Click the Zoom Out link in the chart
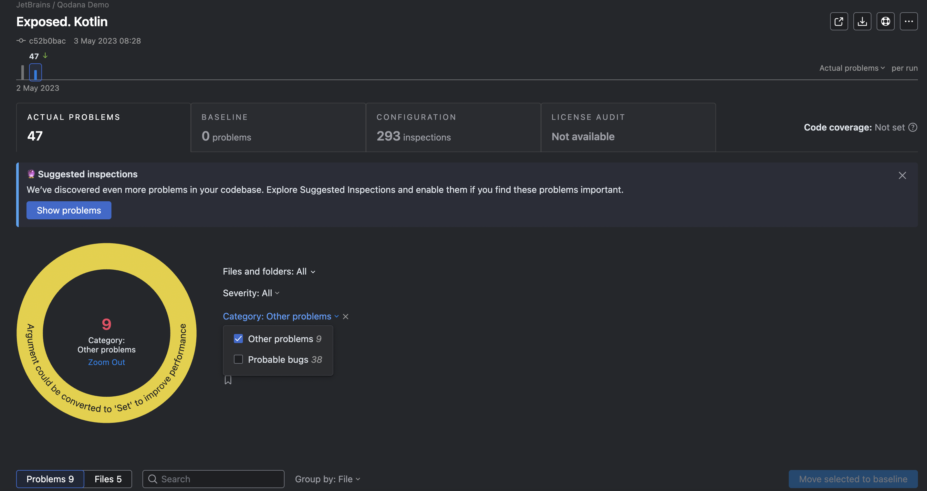Image resolution: width=927 pixels, height=491 pixels. pos(106,362)
